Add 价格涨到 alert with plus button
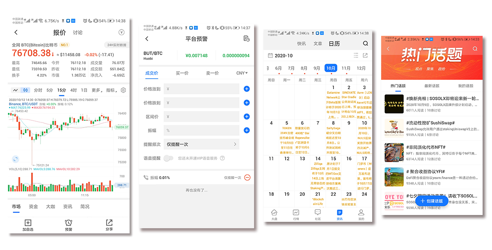The image size is (492, 250). point(246,89)
